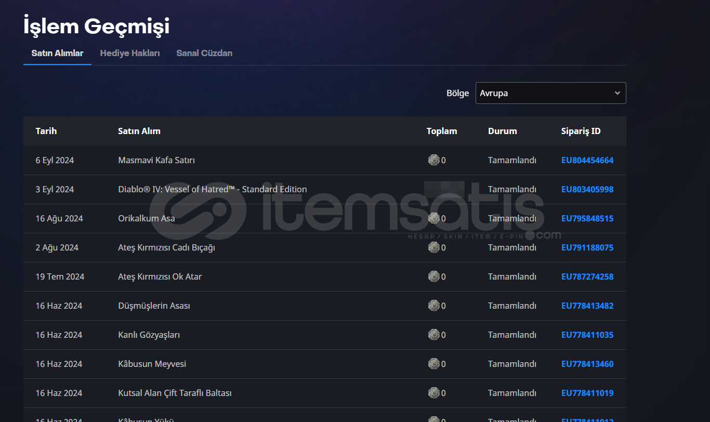The image size is (710, 422).
Task: Select the Kutsal Alan Çift Taraflı Baltası name
Action: (175, 393)
